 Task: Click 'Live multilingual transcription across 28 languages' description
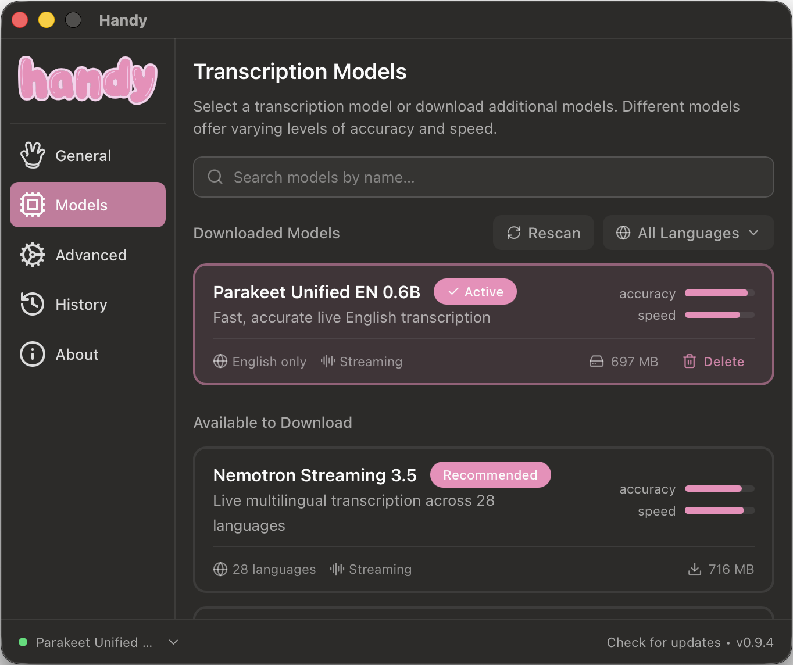[x=353, y=513]
